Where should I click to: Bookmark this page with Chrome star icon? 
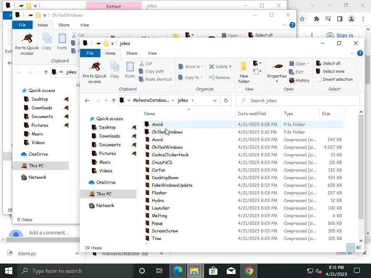pos(302,19)
